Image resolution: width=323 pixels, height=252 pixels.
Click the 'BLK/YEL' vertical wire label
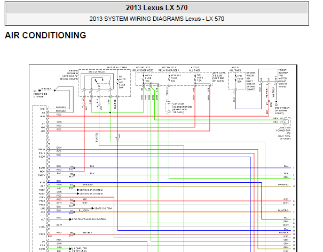(x=97, y=137)
